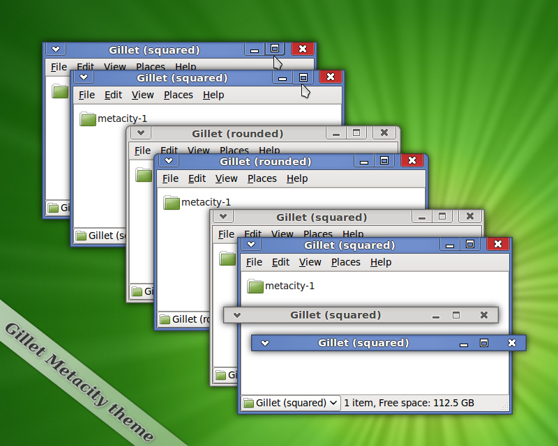Close the gray shaded Gillet (squared) title bar
The height and width of the screenshot is (446, 558).
tap(484, 315)
